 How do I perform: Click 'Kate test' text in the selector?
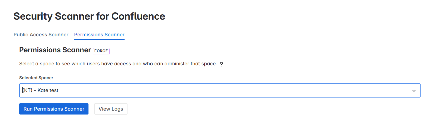click(x=48, y=90)
